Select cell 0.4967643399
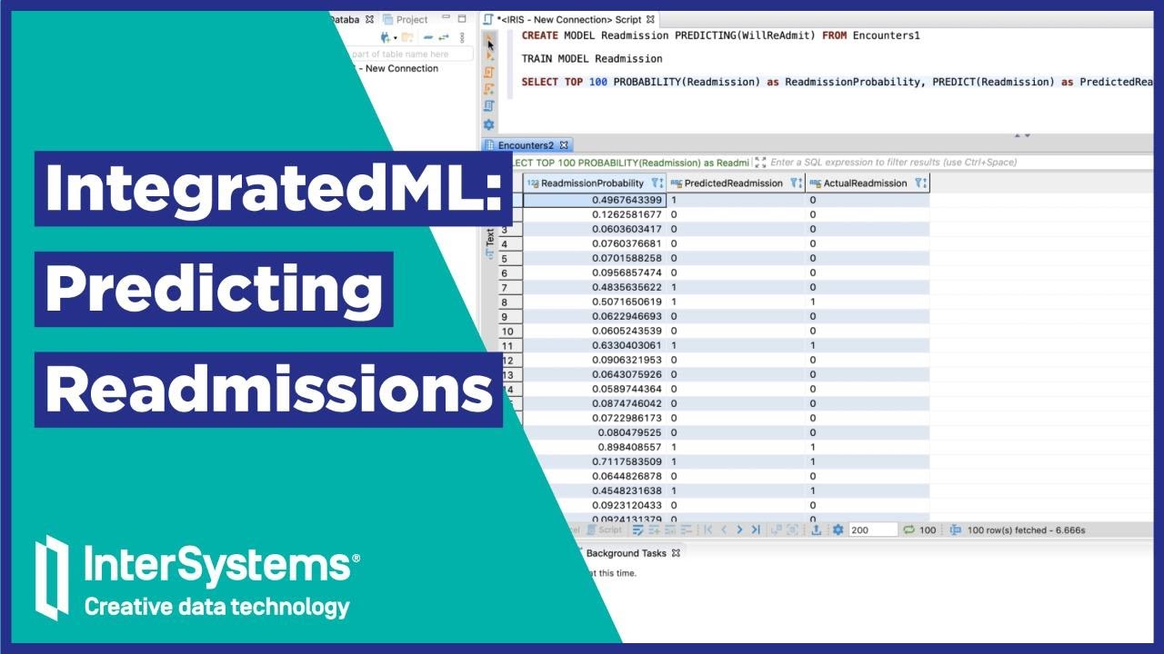The image size is (1164, 654). (595, 200)
